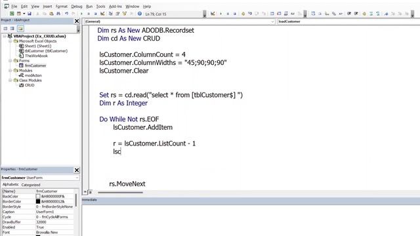Click the Undo arrow icon

coord(66,14)
